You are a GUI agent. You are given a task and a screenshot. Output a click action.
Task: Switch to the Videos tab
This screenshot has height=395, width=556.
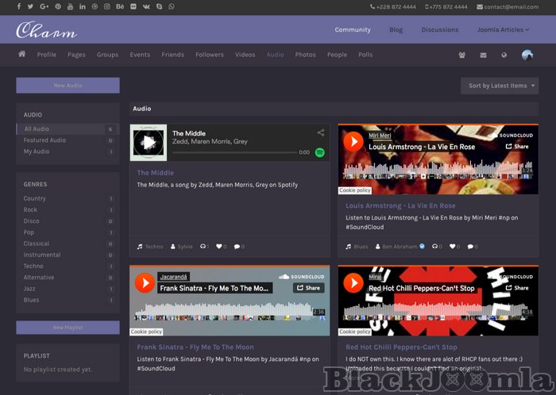tap(245, 56)
